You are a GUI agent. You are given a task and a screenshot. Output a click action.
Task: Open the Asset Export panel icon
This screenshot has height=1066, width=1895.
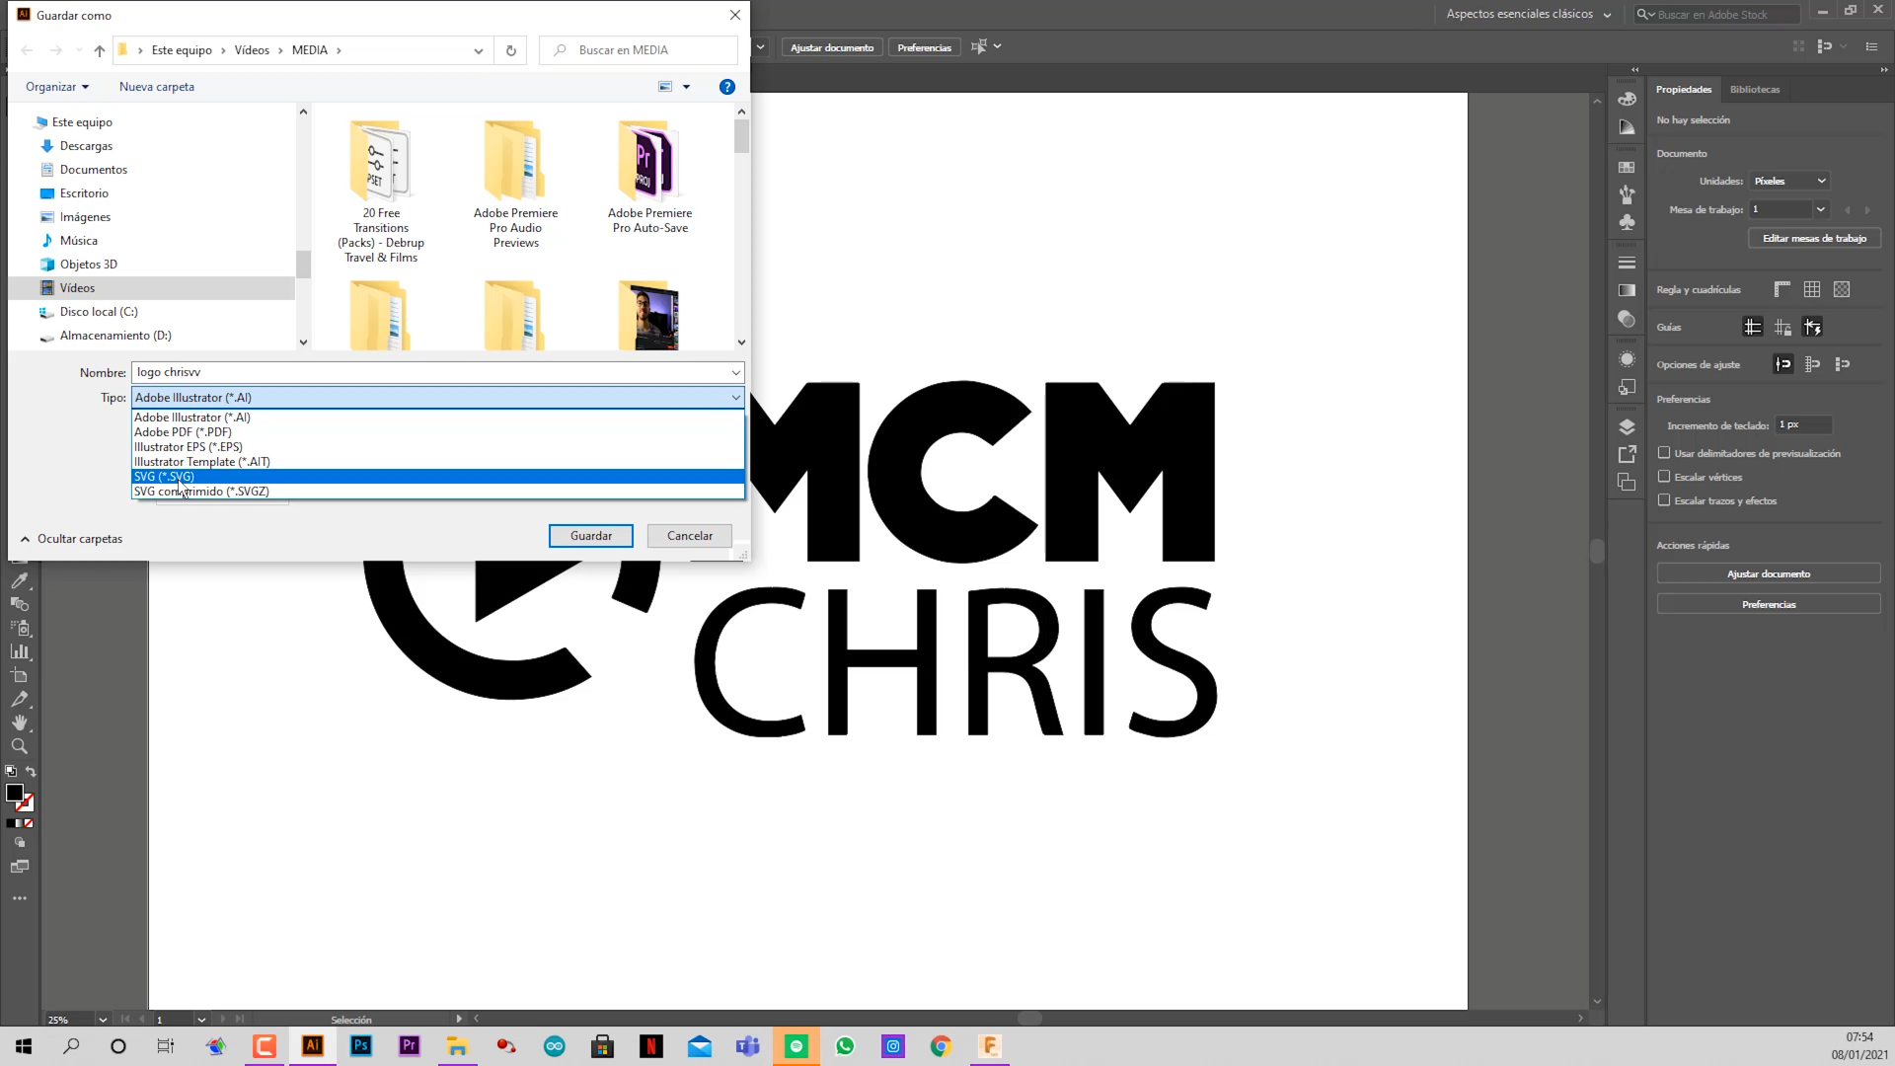(x=1627, y=454)
